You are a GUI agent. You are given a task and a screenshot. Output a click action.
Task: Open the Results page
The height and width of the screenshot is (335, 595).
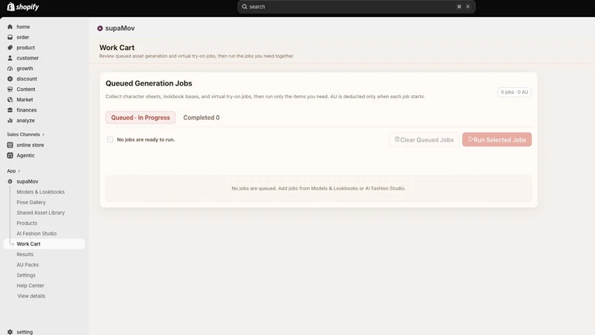click(25, 255)
